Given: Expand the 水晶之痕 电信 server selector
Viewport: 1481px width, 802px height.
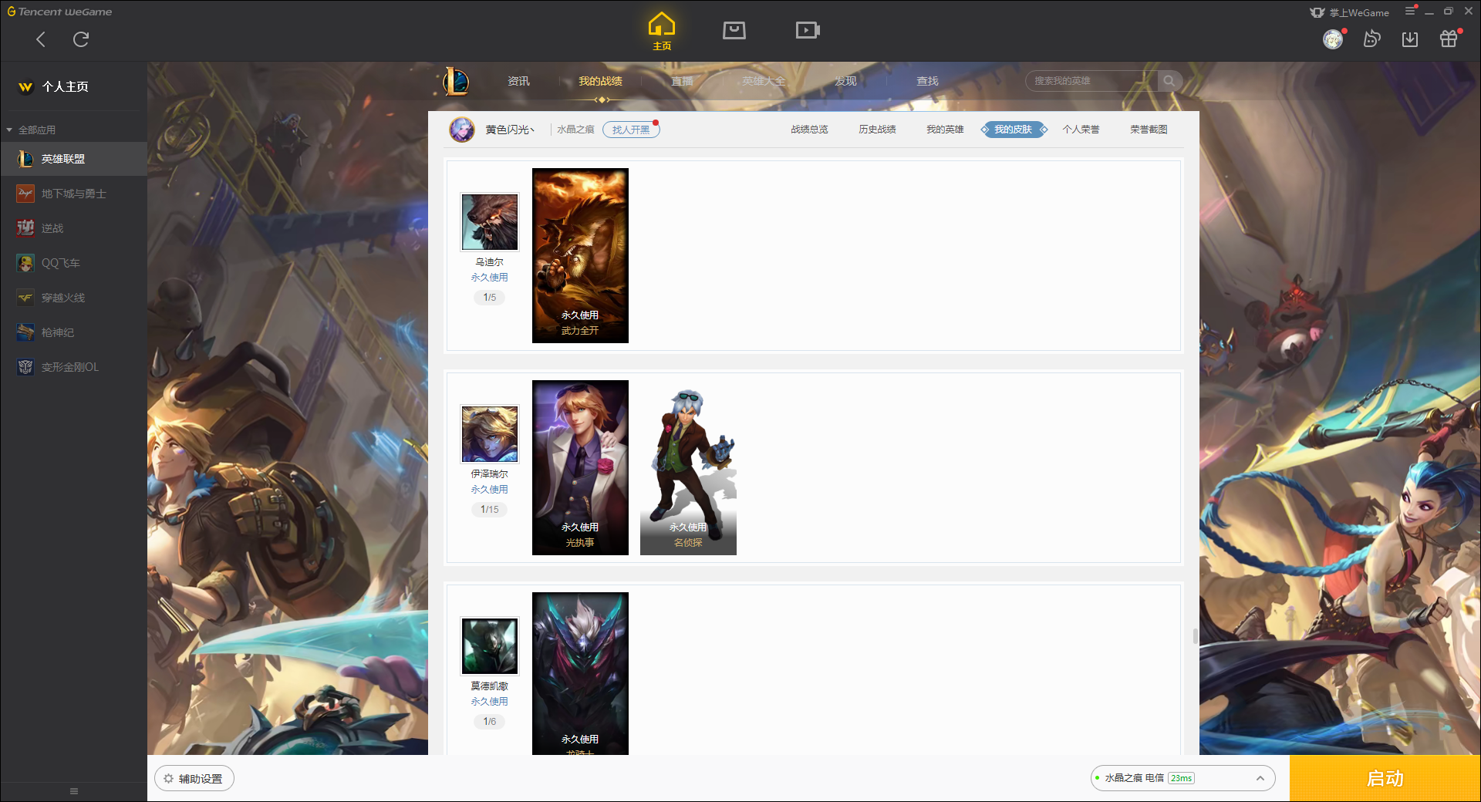Looking at the screenshot, I should [1182, 778].
